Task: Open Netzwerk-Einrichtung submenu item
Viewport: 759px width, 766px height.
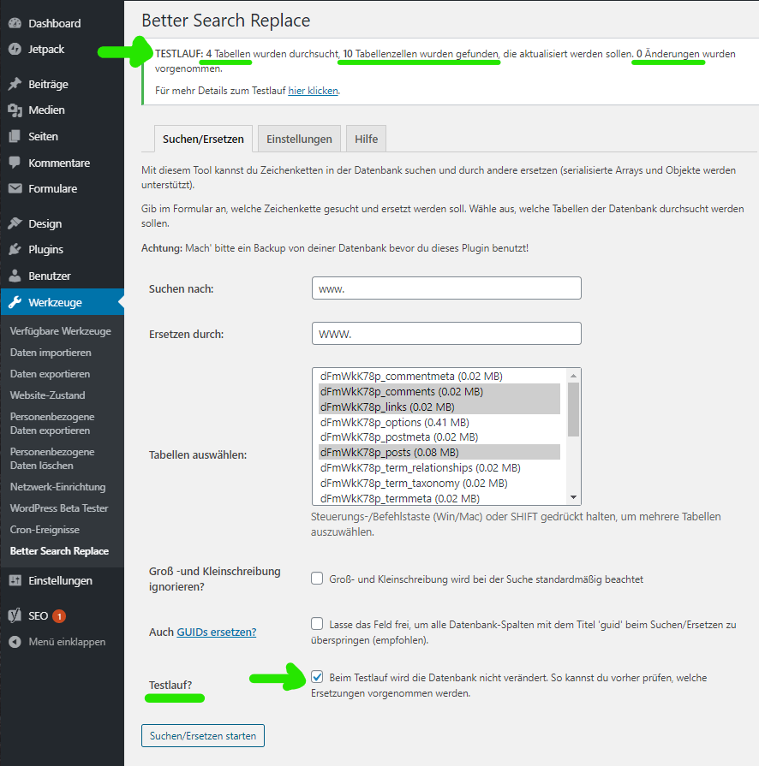Action: pyautogui.click(x=57, y=487)
